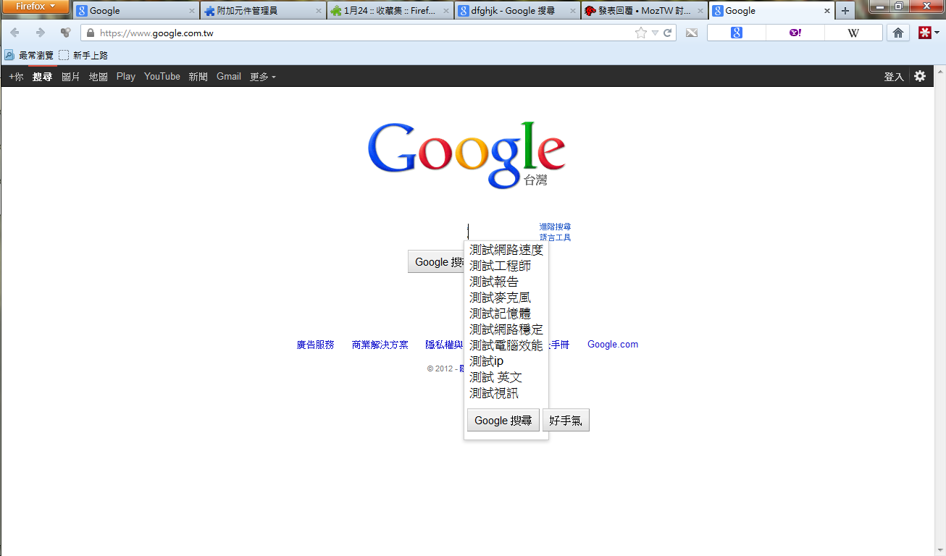Open Google settings gear icon
Viewport: 946px width, 556px height.
point(920,76)
